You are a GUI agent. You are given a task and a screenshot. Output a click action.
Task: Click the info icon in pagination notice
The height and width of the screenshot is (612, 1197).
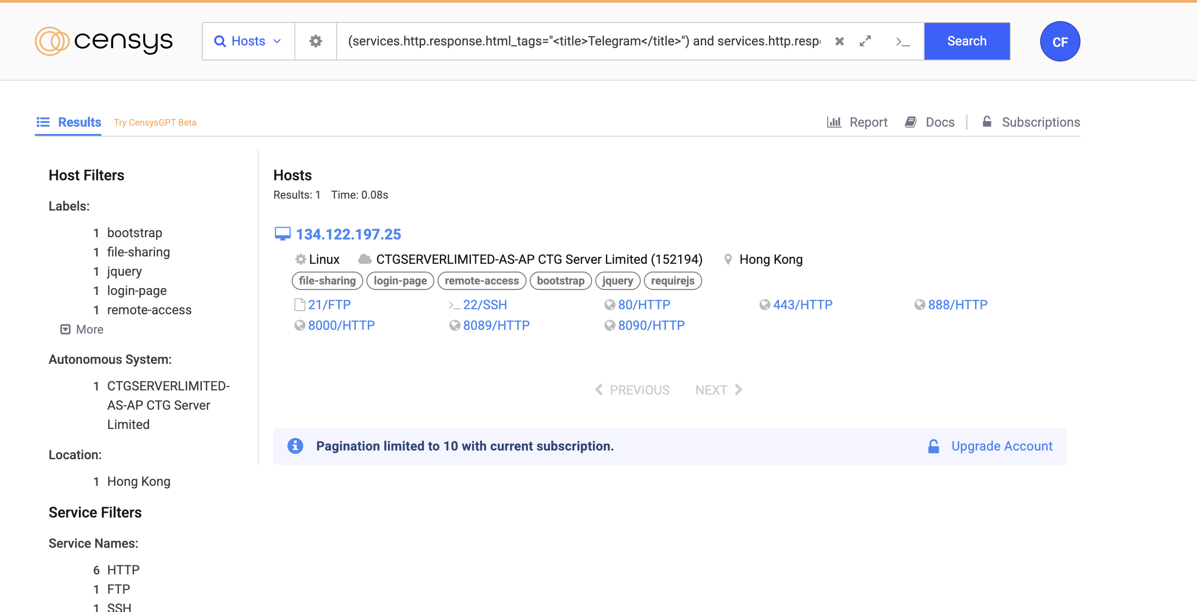[295, 445]
